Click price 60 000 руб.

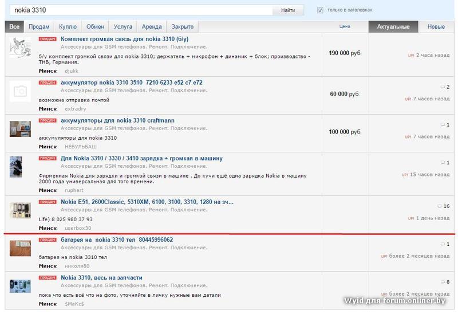pos(345,94)
